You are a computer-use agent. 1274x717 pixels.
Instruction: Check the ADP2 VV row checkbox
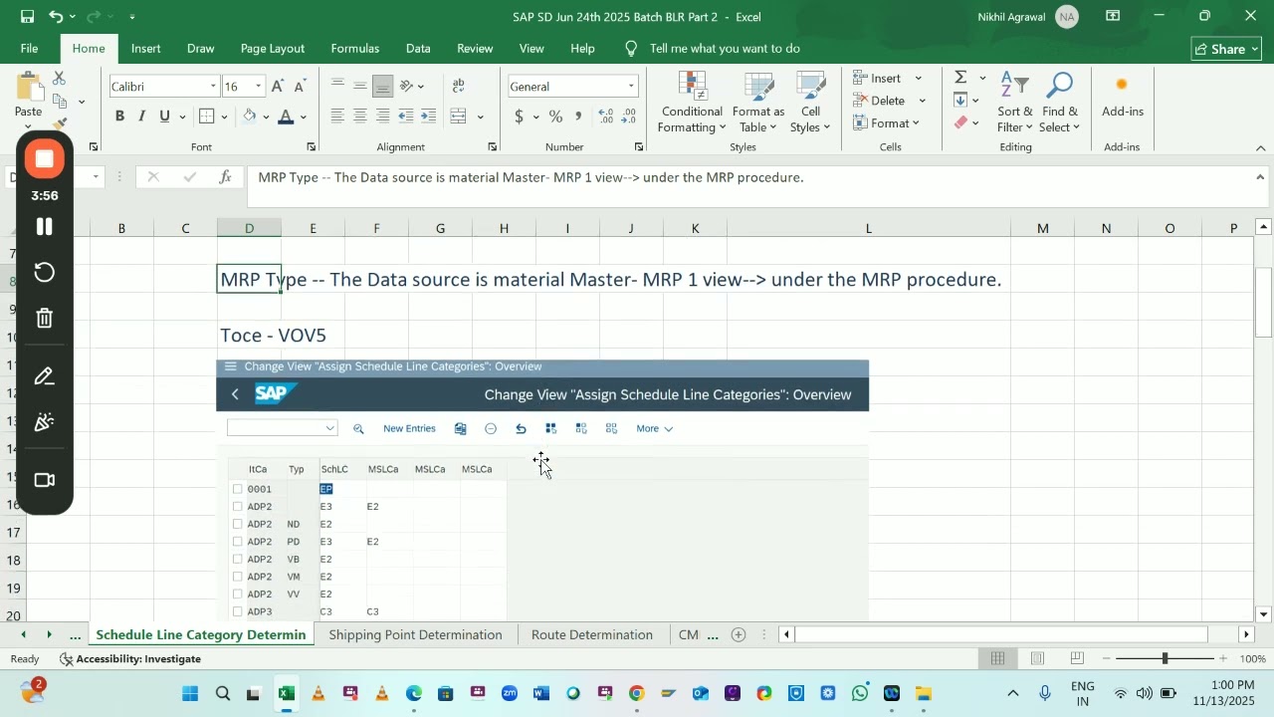pyautogui.click(x=237, y=595)
